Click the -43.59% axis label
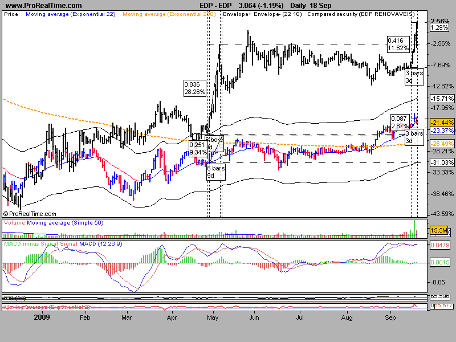The width and height of the screenshot is (456, 342). 441,214
